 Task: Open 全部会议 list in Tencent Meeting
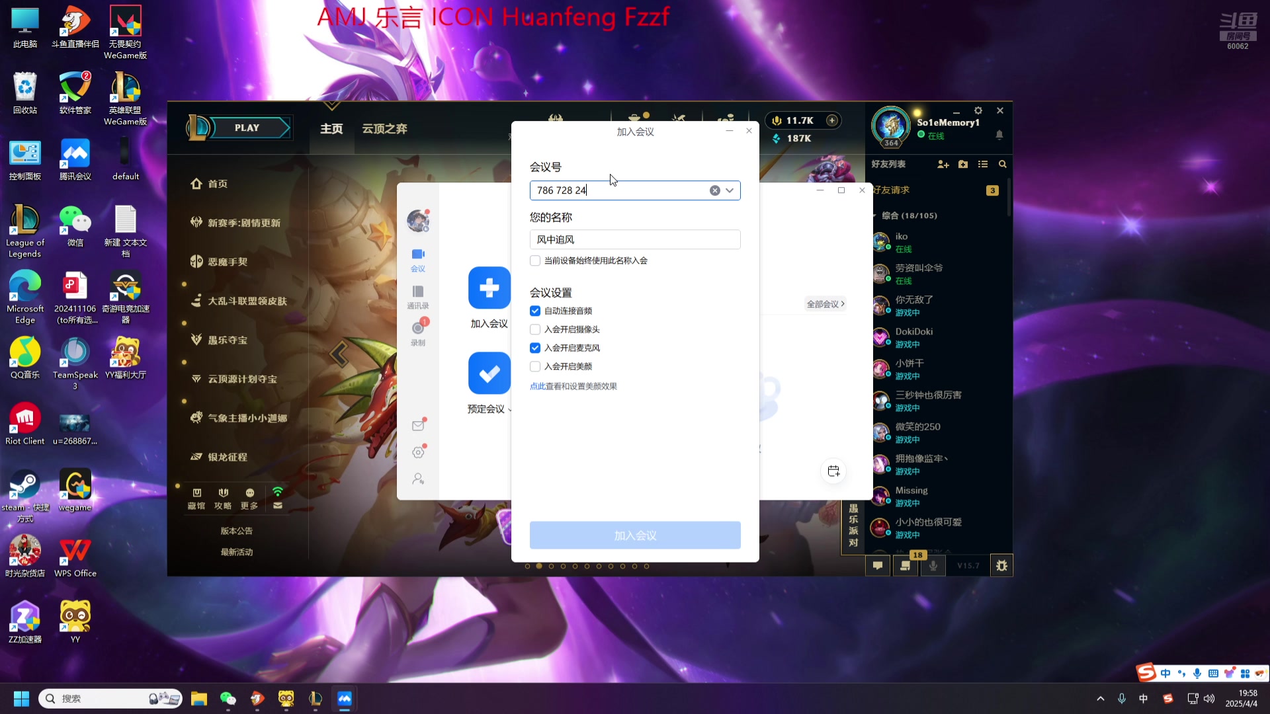pos(825,304)
